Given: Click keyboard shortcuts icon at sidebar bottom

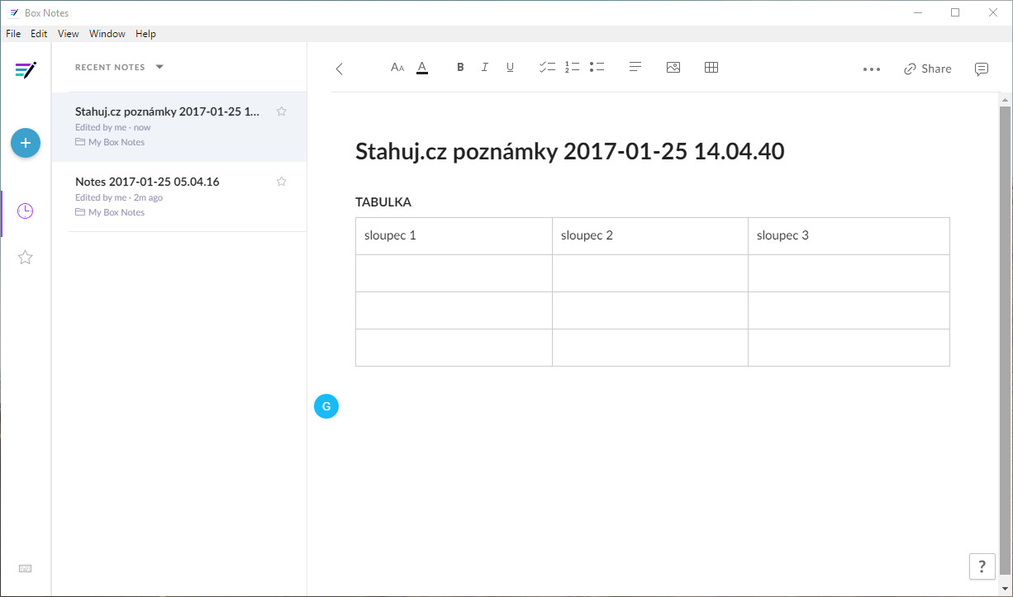Looking at the screenshot, I should pyautogui.click(x=26, y=569).
